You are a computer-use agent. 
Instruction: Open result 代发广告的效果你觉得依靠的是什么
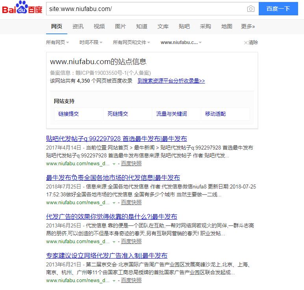pos(112,216)
